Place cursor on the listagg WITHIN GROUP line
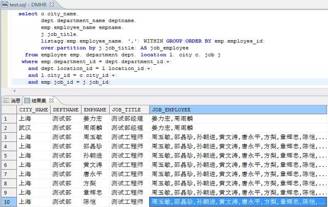The width and height of the screenshot is (328, 207). [153, 41]
